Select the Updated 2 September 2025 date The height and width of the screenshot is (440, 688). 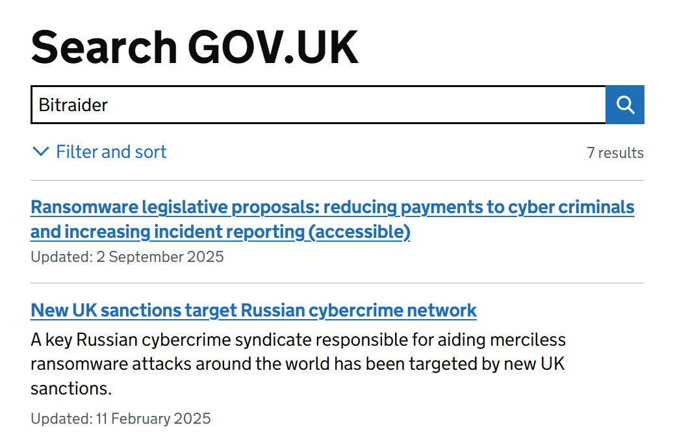pos(127,257)
